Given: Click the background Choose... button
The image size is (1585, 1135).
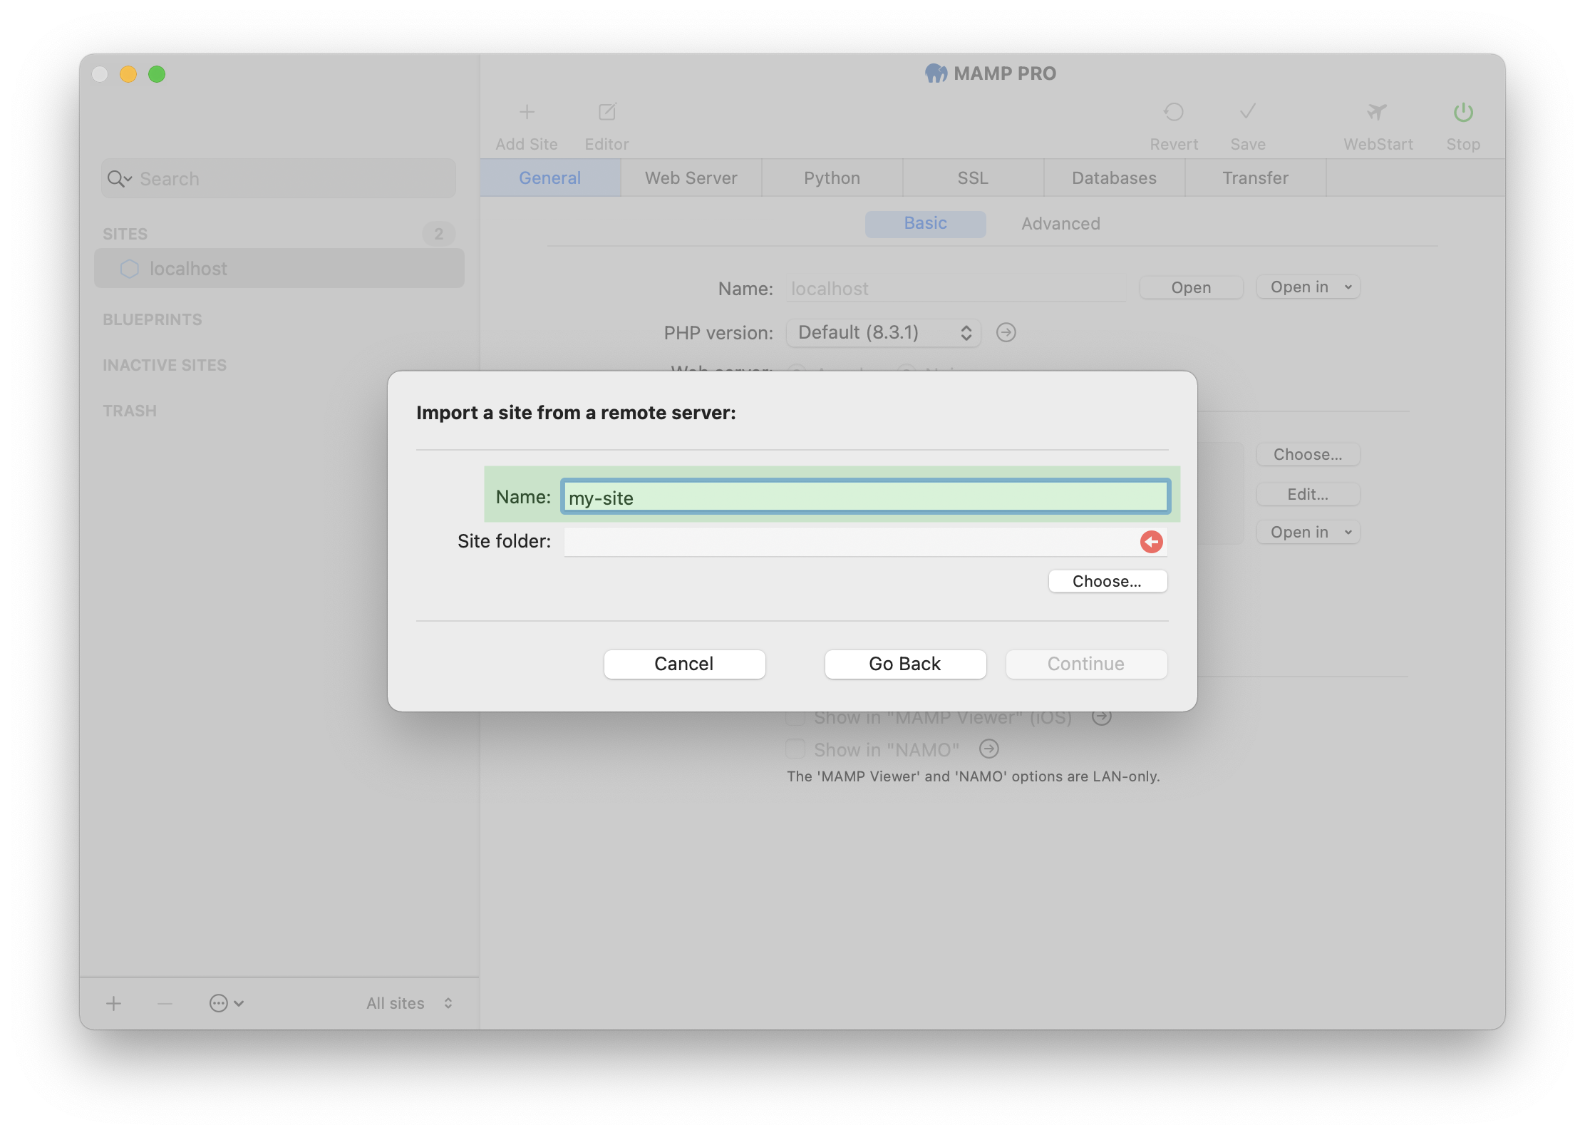Looking at the screenshot, I should (1308, 455).
